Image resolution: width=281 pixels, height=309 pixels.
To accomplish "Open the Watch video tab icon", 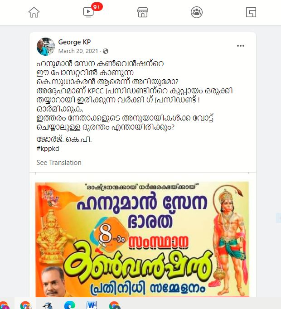I will pos(88,12).
